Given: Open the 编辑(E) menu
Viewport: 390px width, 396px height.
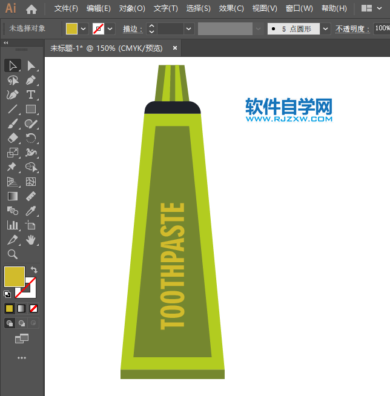Looking at the screenshot, I should point(99,8).
